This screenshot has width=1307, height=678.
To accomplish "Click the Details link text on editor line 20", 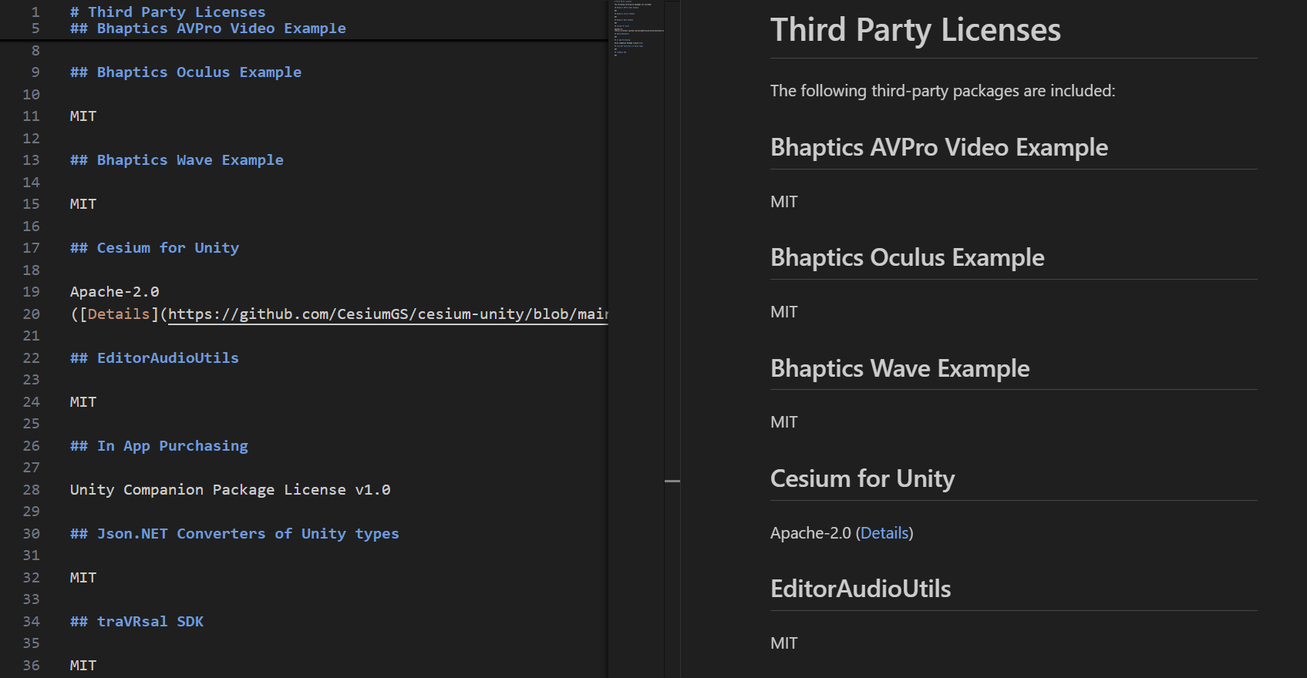I will click(x=119, y=314).
